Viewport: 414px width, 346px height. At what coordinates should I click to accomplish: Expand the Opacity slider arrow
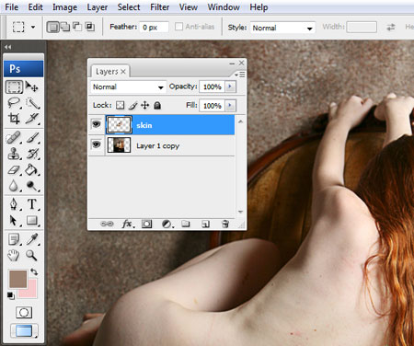230,86
